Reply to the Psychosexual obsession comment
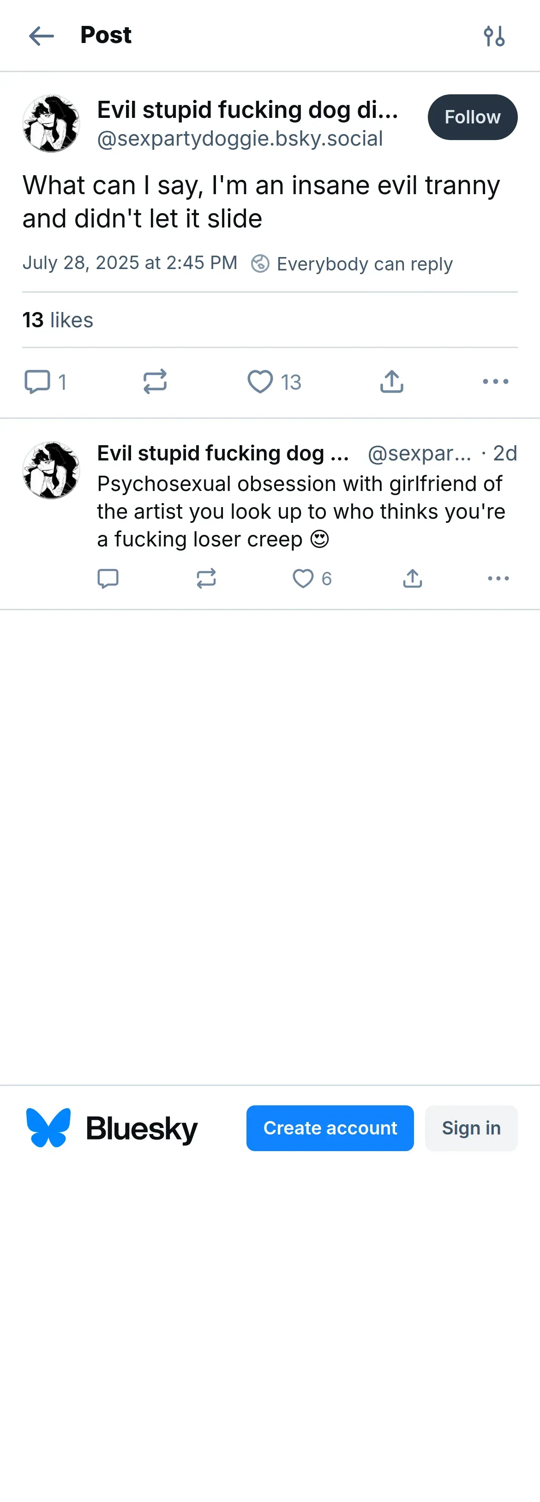 pos(108,578)
